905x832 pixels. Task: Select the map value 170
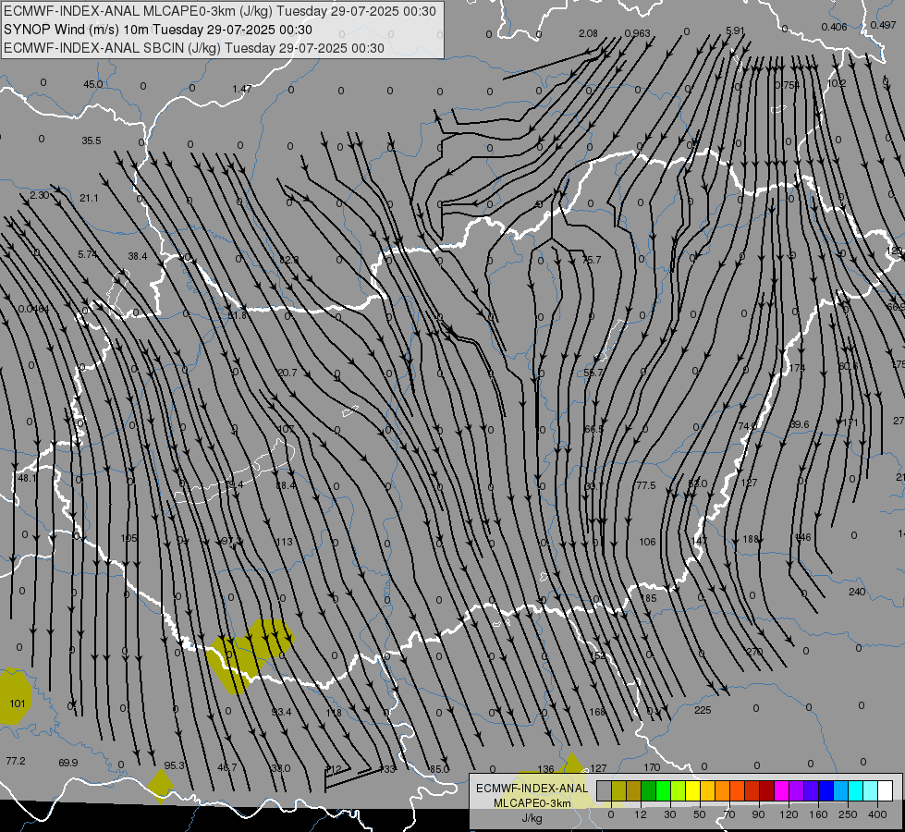(x=652, y=767)
